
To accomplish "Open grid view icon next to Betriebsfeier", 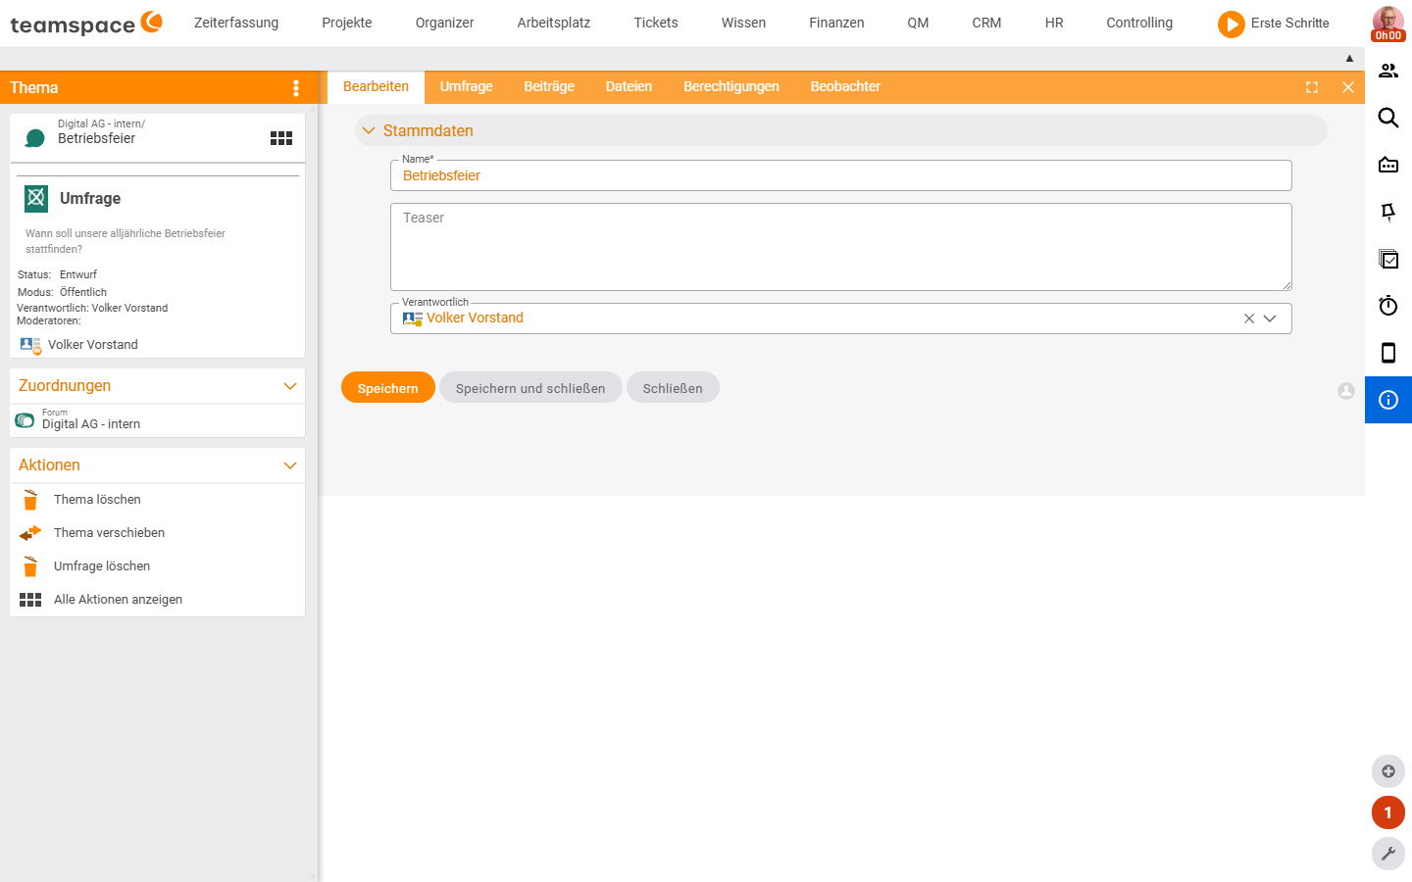I will [x=281, y=138].
